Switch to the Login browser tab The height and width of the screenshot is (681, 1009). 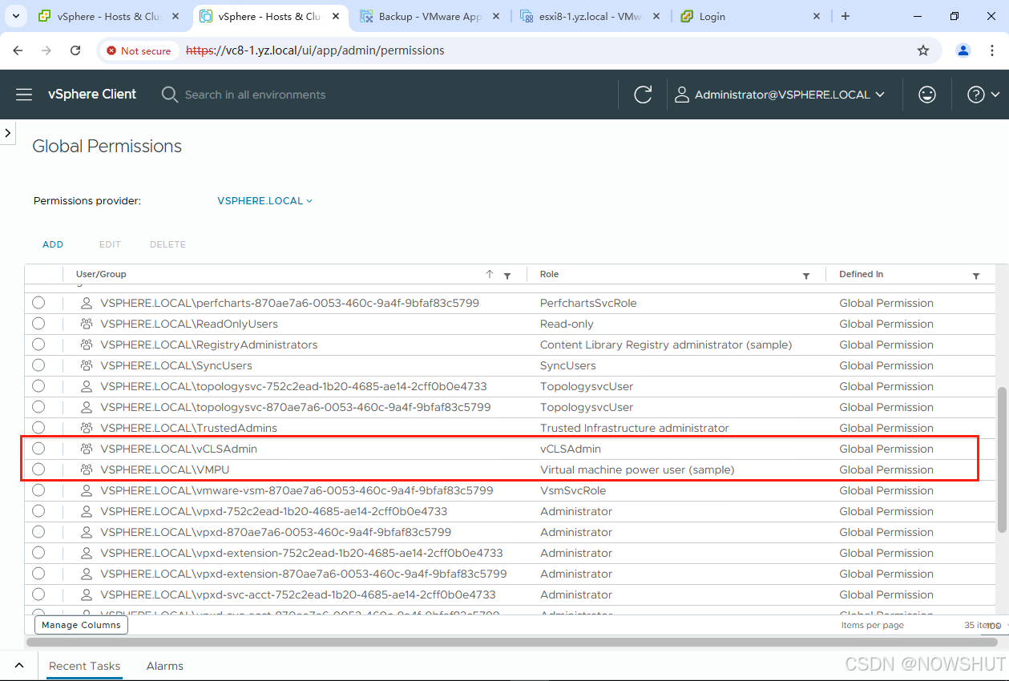click(751, 16)
